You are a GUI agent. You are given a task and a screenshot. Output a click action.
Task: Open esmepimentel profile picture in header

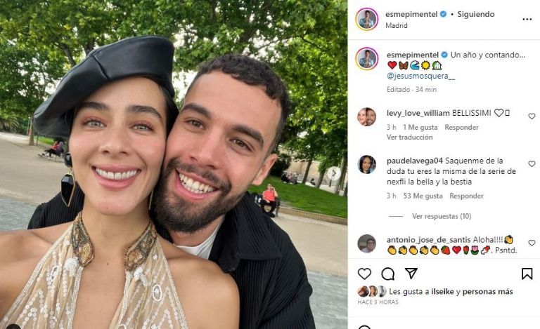[x=367, y=19]
